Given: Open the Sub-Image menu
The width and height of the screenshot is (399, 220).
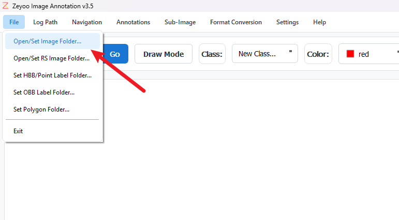Looking at the screenshot, I should 180,22.
